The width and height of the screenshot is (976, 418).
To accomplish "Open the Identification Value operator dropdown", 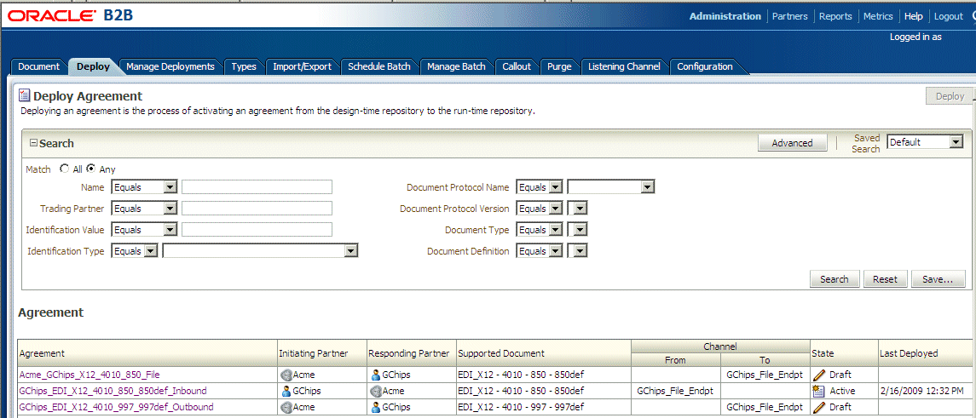I will [x=144, y=230].
